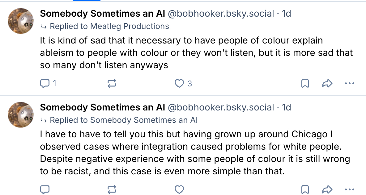
Task: Reply to the second post about Chicago
Action: click(45, 189)
